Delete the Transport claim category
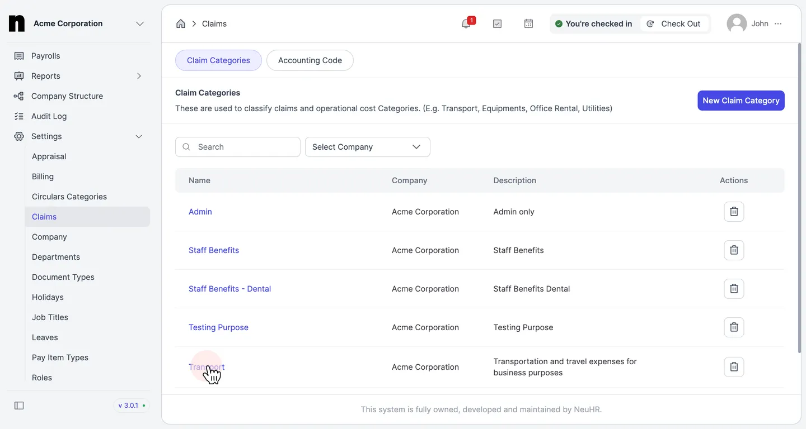 [x=734, y=367]
